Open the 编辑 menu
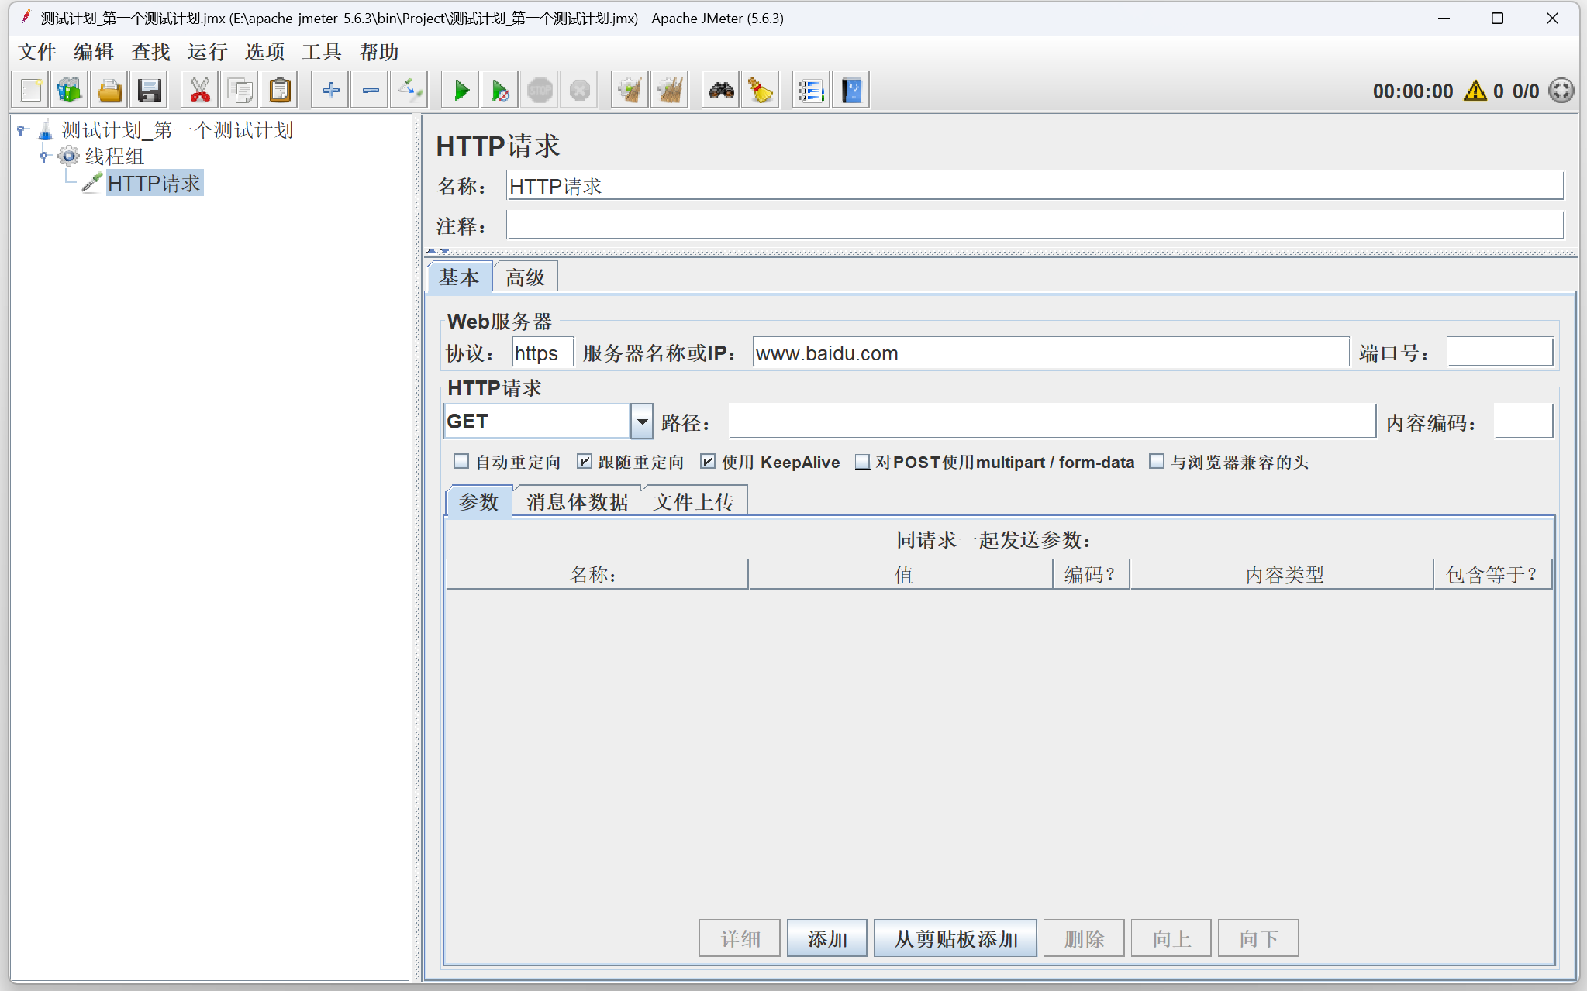This screenshot has height=991, width=1587. (94, 52)
